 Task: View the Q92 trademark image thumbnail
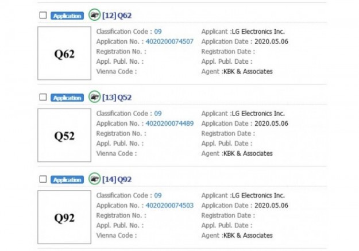(64, 218)
